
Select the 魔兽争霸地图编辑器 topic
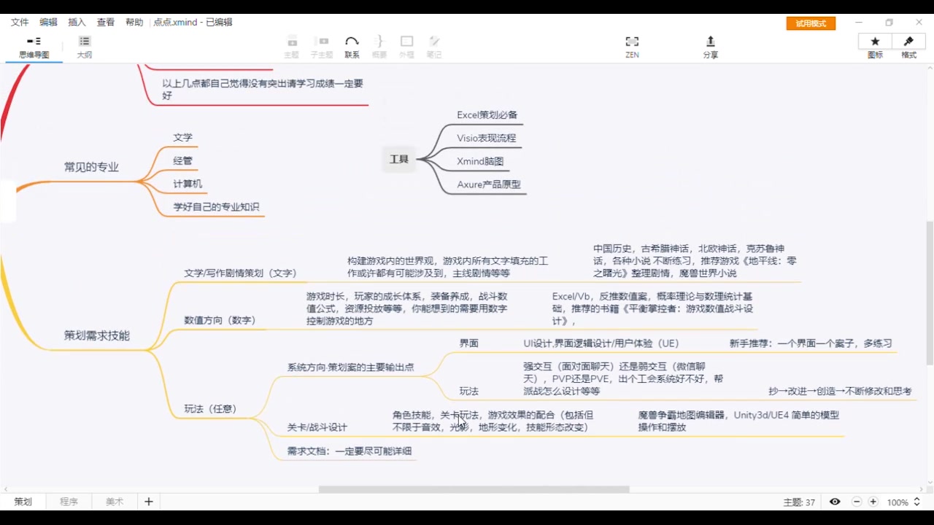738,421
